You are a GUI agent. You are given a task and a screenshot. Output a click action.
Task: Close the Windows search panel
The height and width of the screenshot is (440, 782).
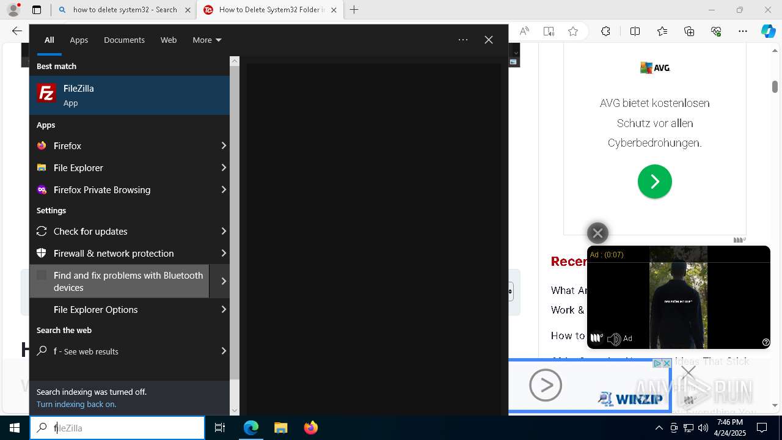489,40
